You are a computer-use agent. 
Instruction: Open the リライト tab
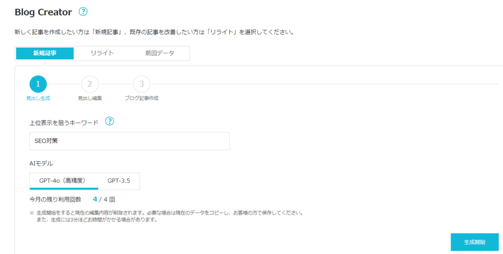[x=102, y=53]
